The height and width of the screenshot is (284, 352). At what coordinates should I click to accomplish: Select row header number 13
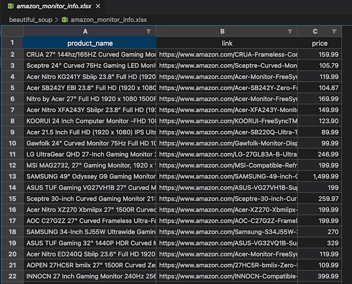[x=12, y=176]
